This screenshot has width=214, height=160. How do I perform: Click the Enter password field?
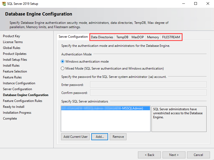click(x=148, y=85)
